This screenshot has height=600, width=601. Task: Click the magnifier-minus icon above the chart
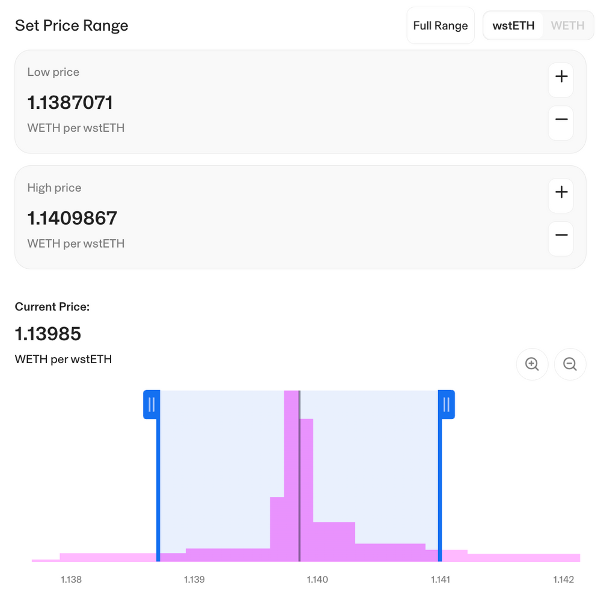570,364
